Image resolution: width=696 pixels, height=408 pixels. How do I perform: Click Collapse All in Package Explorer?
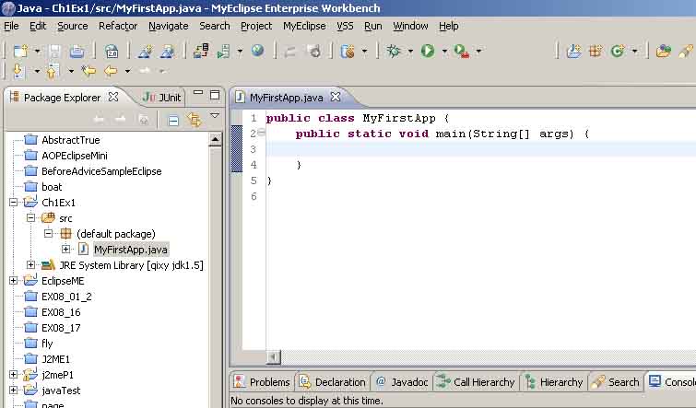[173, 120]
